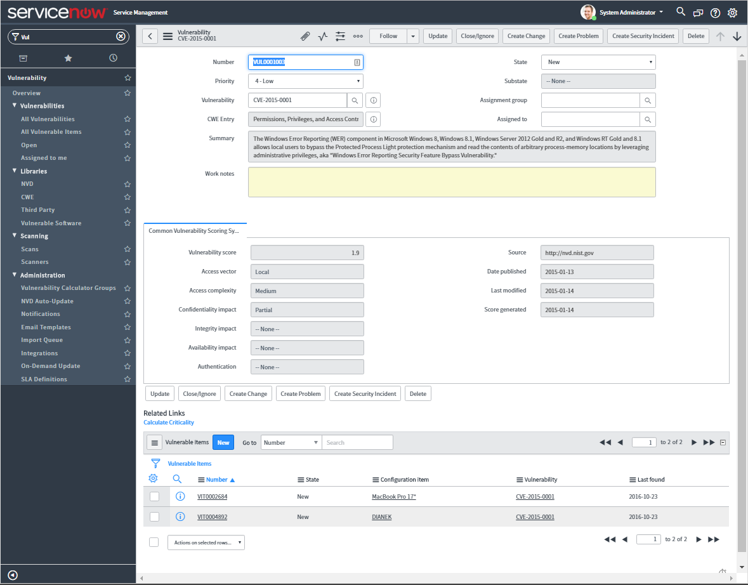This screenshot has width=748, height=585.
Task: Go back with the left chevron button
Action: point(150,36)
